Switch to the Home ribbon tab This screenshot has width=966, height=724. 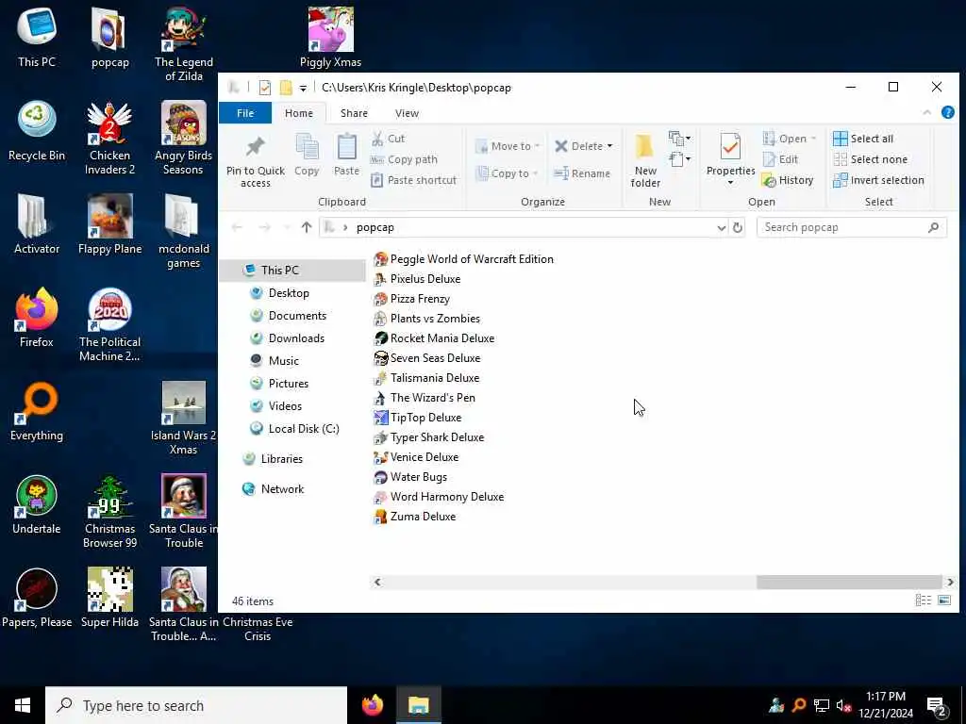[x=299, y=113]
